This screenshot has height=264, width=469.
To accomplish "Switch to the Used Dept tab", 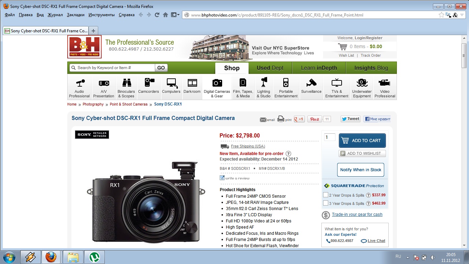I will (270, 68).
